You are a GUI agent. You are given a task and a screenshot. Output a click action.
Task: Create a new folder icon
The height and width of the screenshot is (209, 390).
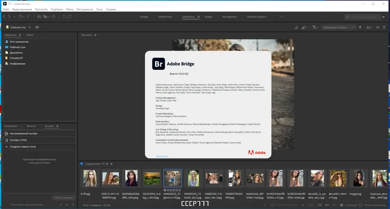(x=378, y=27)
